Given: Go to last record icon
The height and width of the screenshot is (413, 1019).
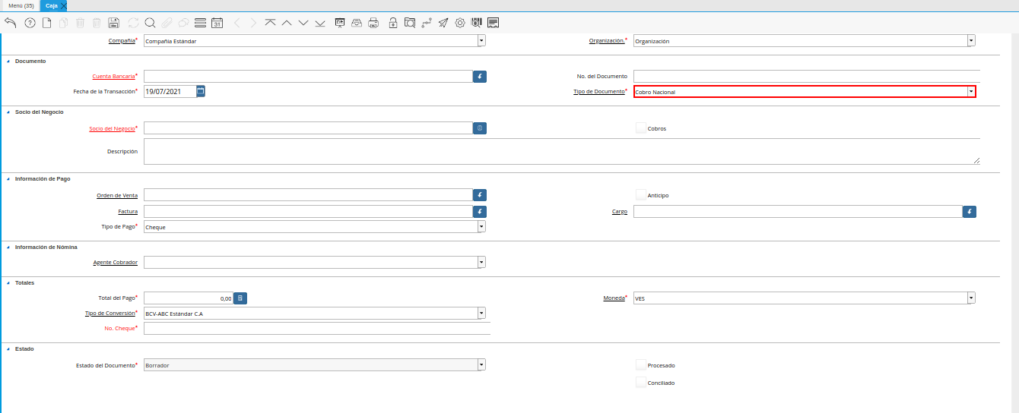Looking at the screenshot, I should tap(320, 23).
